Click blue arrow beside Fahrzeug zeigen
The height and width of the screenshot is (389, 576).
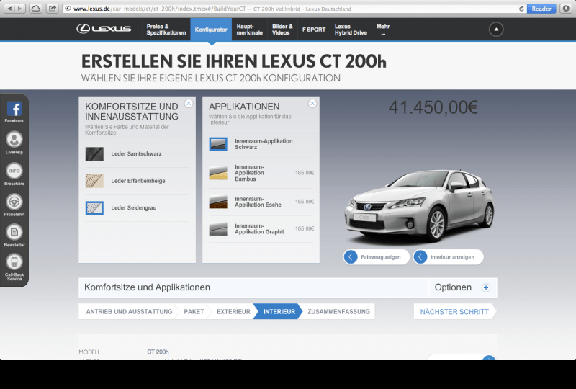(351, 257)
